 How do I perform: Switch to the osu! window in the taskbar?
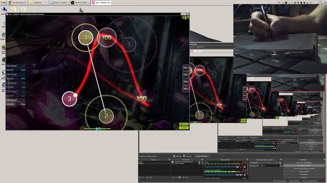[x=101, y=3]
